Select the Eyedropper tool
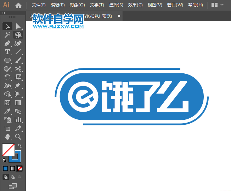Screen dimensions: 231x191 (x=7, y=111)
